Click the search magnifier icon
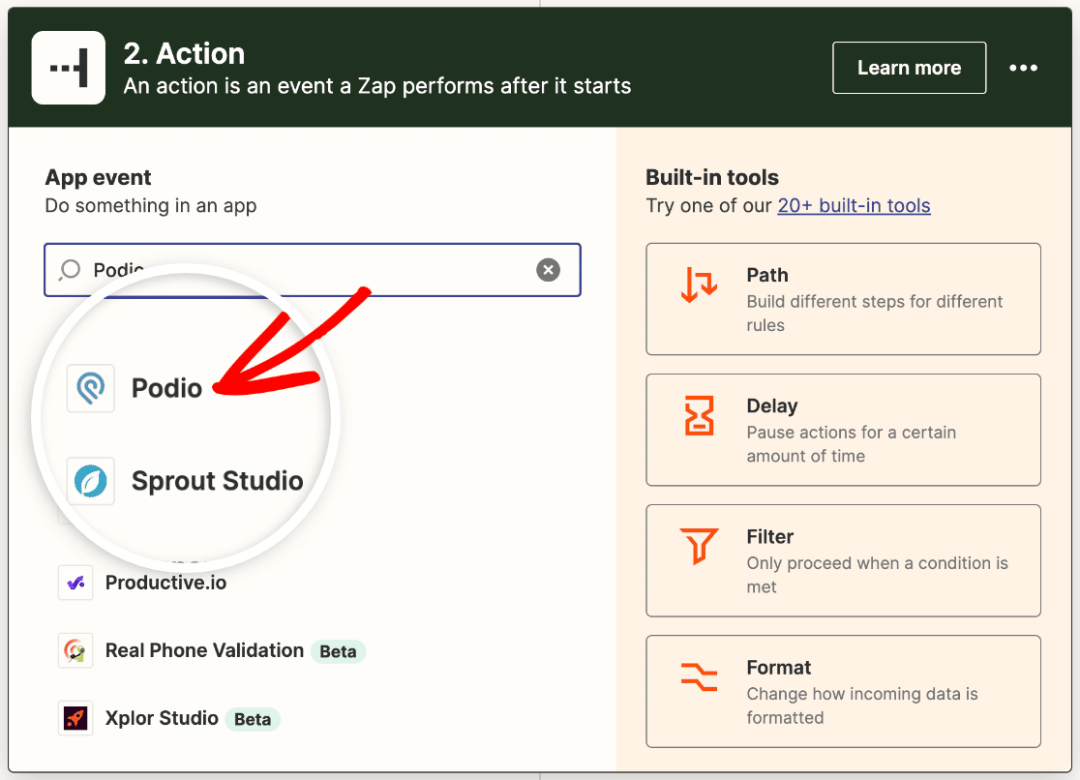This screenshot has height=780, width=1080. click(x=70, y=269)
